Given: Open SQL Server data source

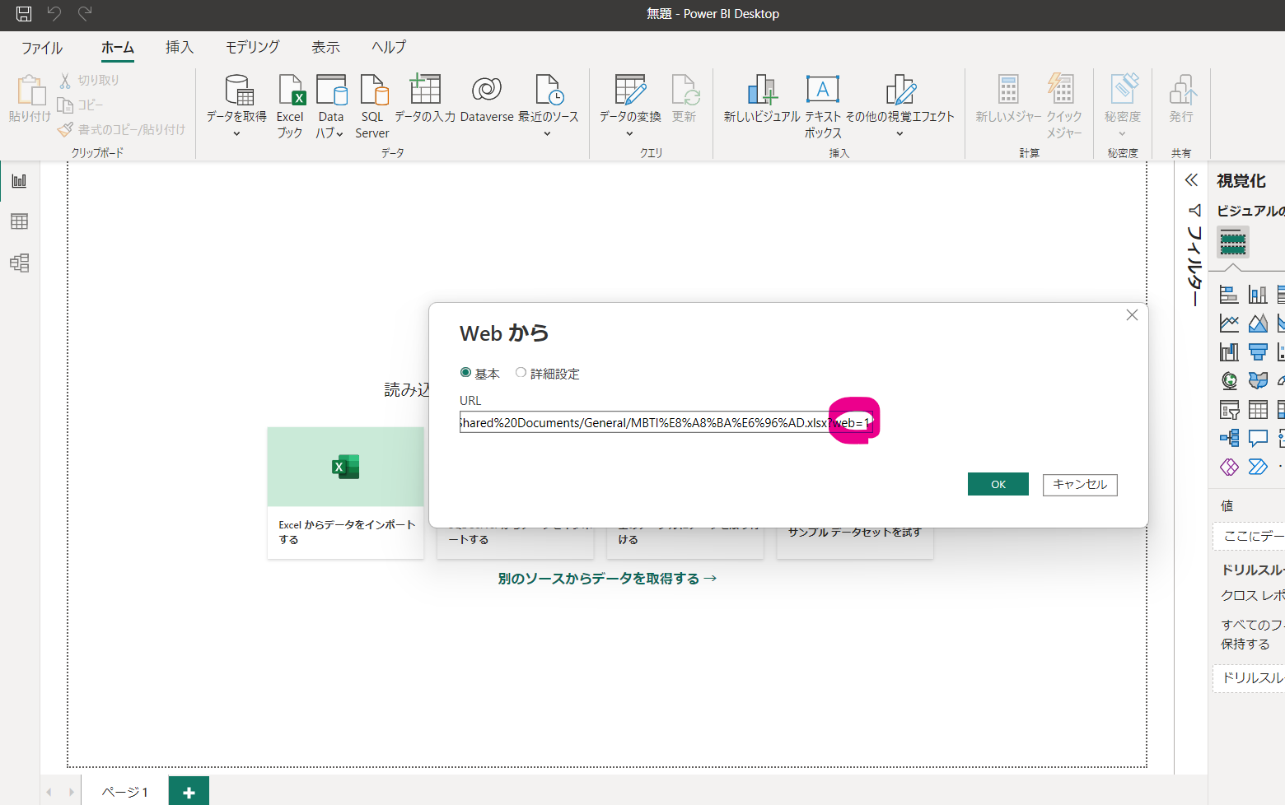Looking at the screenshot, I should (x=372, y=106).
